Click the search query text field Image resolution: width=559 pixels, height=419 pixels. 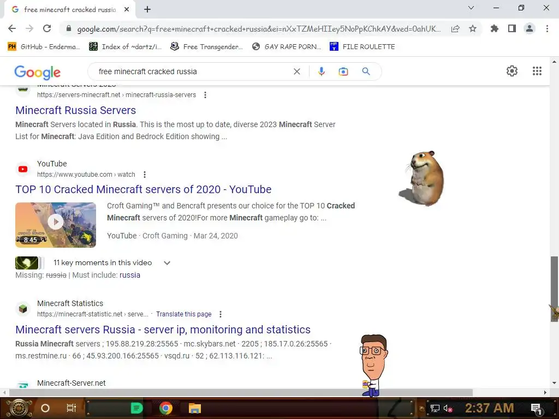(193, 71)
